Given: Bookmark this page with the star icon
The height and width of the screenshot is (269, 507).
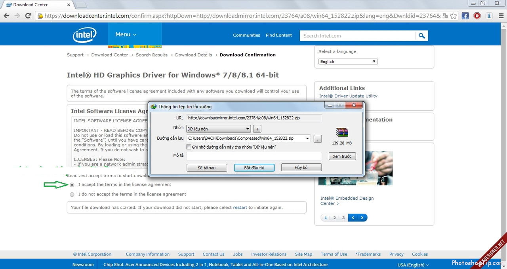Looking at the screenshot, I should pos(454,16).
